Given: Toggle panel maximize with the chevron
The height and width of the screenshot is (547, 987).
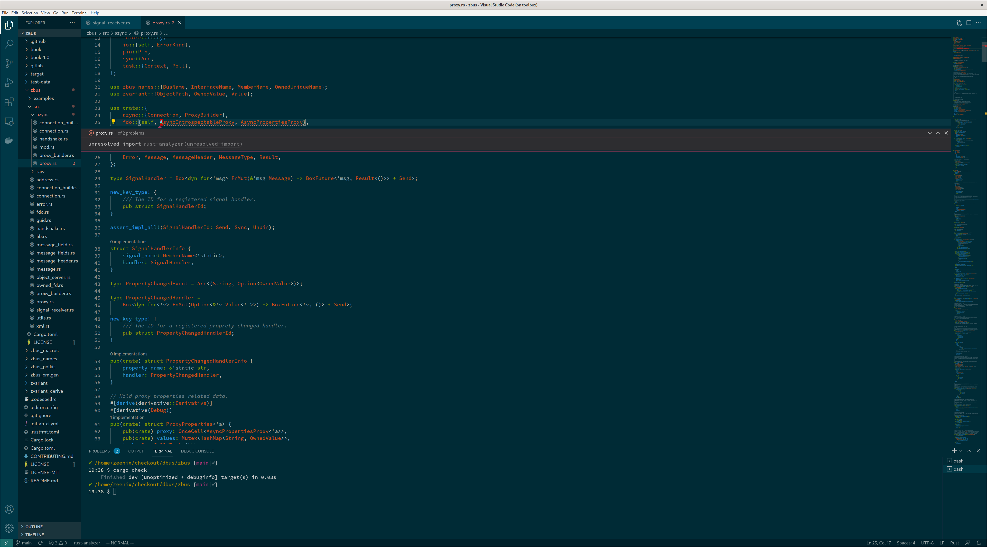Looking at the screenshot, I should (x=969, y=451).
